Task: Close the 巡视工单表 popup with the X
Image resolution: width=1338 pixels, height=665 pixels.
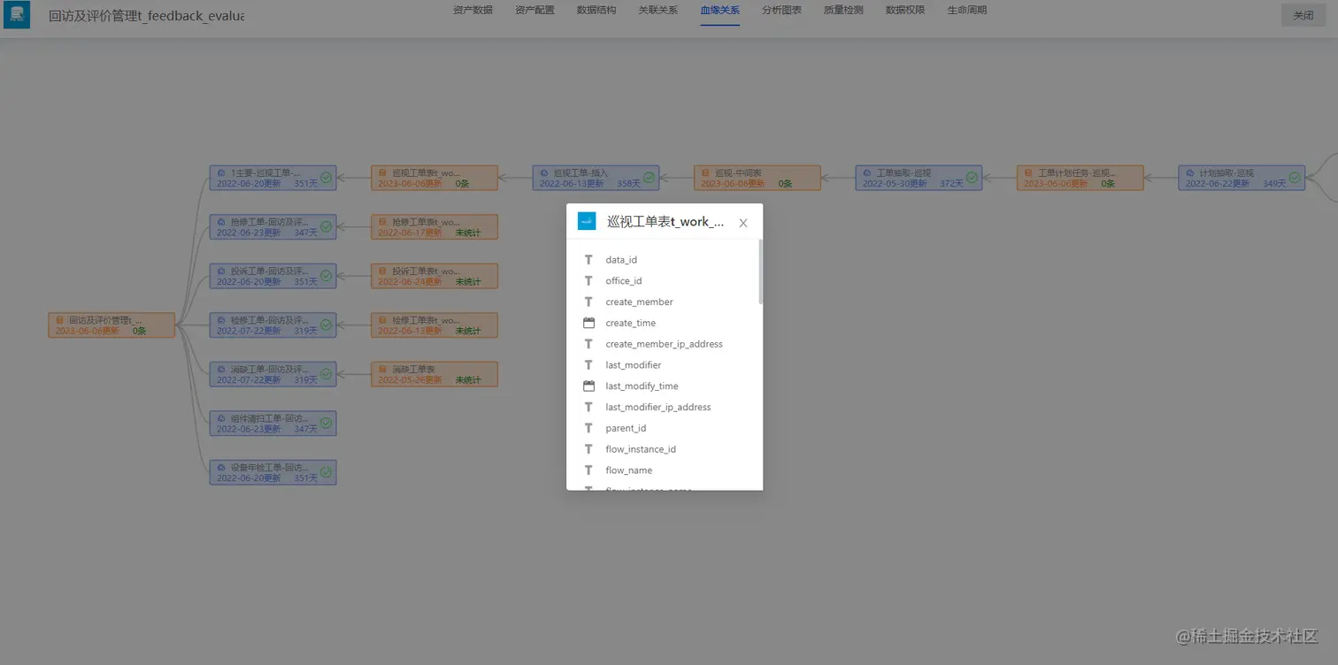Action: pos(742,222)
